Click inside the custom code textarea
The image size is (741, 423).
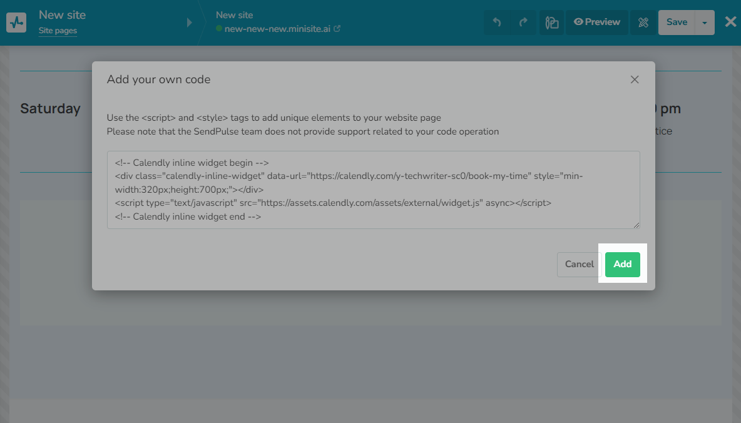click(x=374, y=190)
